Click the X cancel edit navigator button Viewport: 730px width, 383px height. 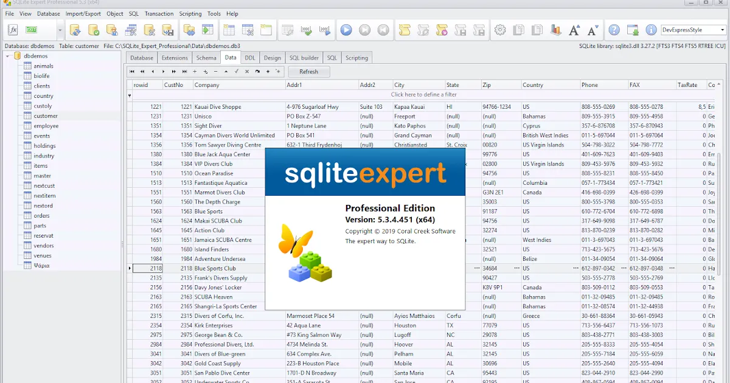(247, 72)
